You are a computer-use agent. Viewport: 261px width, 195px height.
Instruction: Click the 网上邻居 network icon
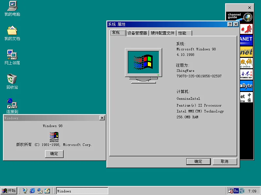(12, 55)
